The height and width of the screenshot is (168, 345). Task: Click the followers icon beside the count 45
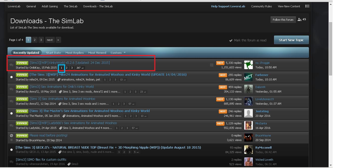tap(300, 19)
